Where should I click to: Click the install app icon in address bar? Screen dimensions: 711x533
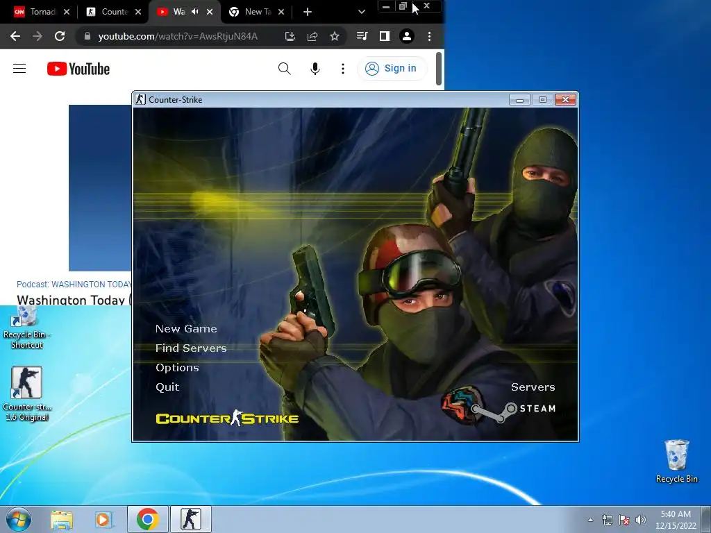(x=290, y=36)
